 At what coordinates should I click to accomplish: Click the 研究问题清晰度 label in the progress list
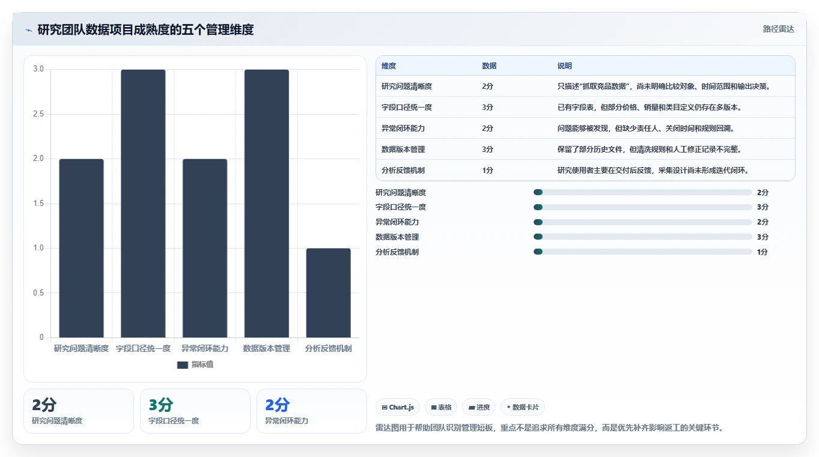pyautogui.click(x=401, y=193)
